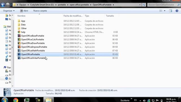Click the highlighted OpenOfficePortable file icon

pyautogui.click(x=19, y=54)
